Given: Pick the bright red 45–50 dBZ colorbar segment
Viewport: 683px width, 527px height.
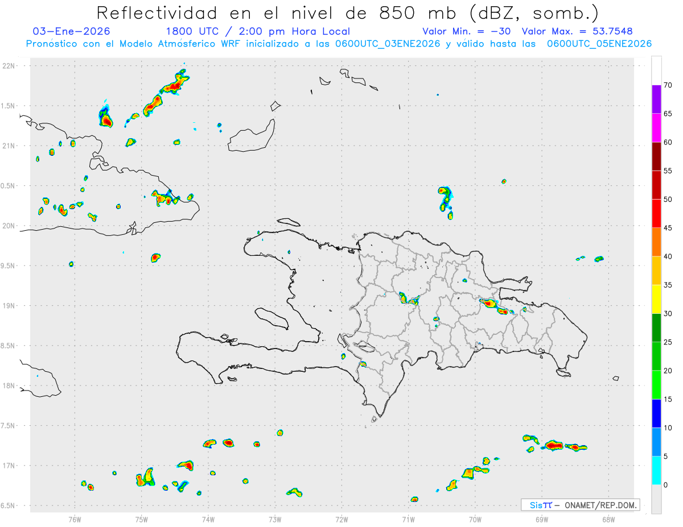Looking at the screenshot, I should [x=656, y=214].
